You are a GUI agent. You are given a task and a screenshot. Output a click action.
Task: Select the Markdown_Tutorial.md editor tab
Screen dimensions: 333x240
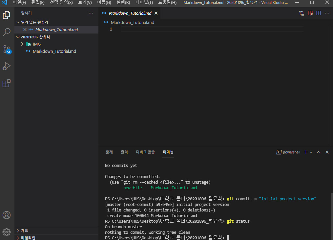[x=130, y=13]
